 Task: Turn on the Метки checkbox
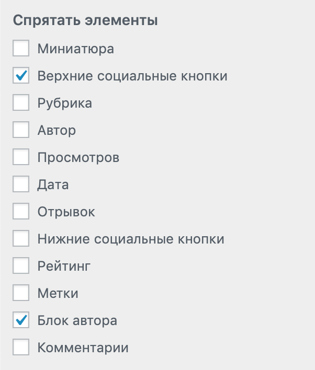click(x=21, y=293)
